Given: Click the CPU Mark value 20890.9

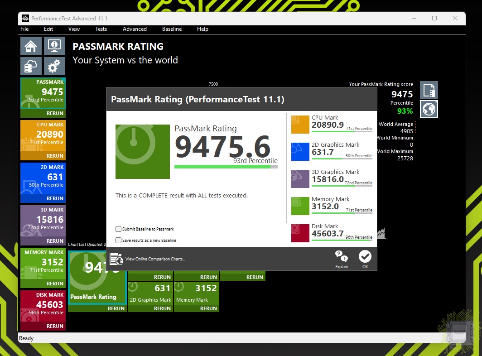Looking at the screenshot, I should click(328, 125).
